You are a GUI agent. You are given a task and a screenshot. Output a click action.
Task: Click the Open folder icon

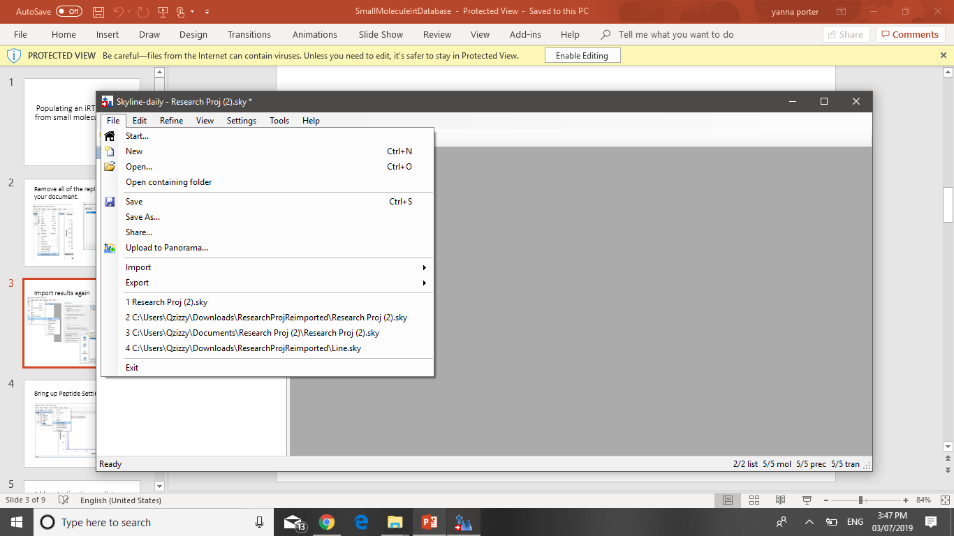[x=110, y=167]
